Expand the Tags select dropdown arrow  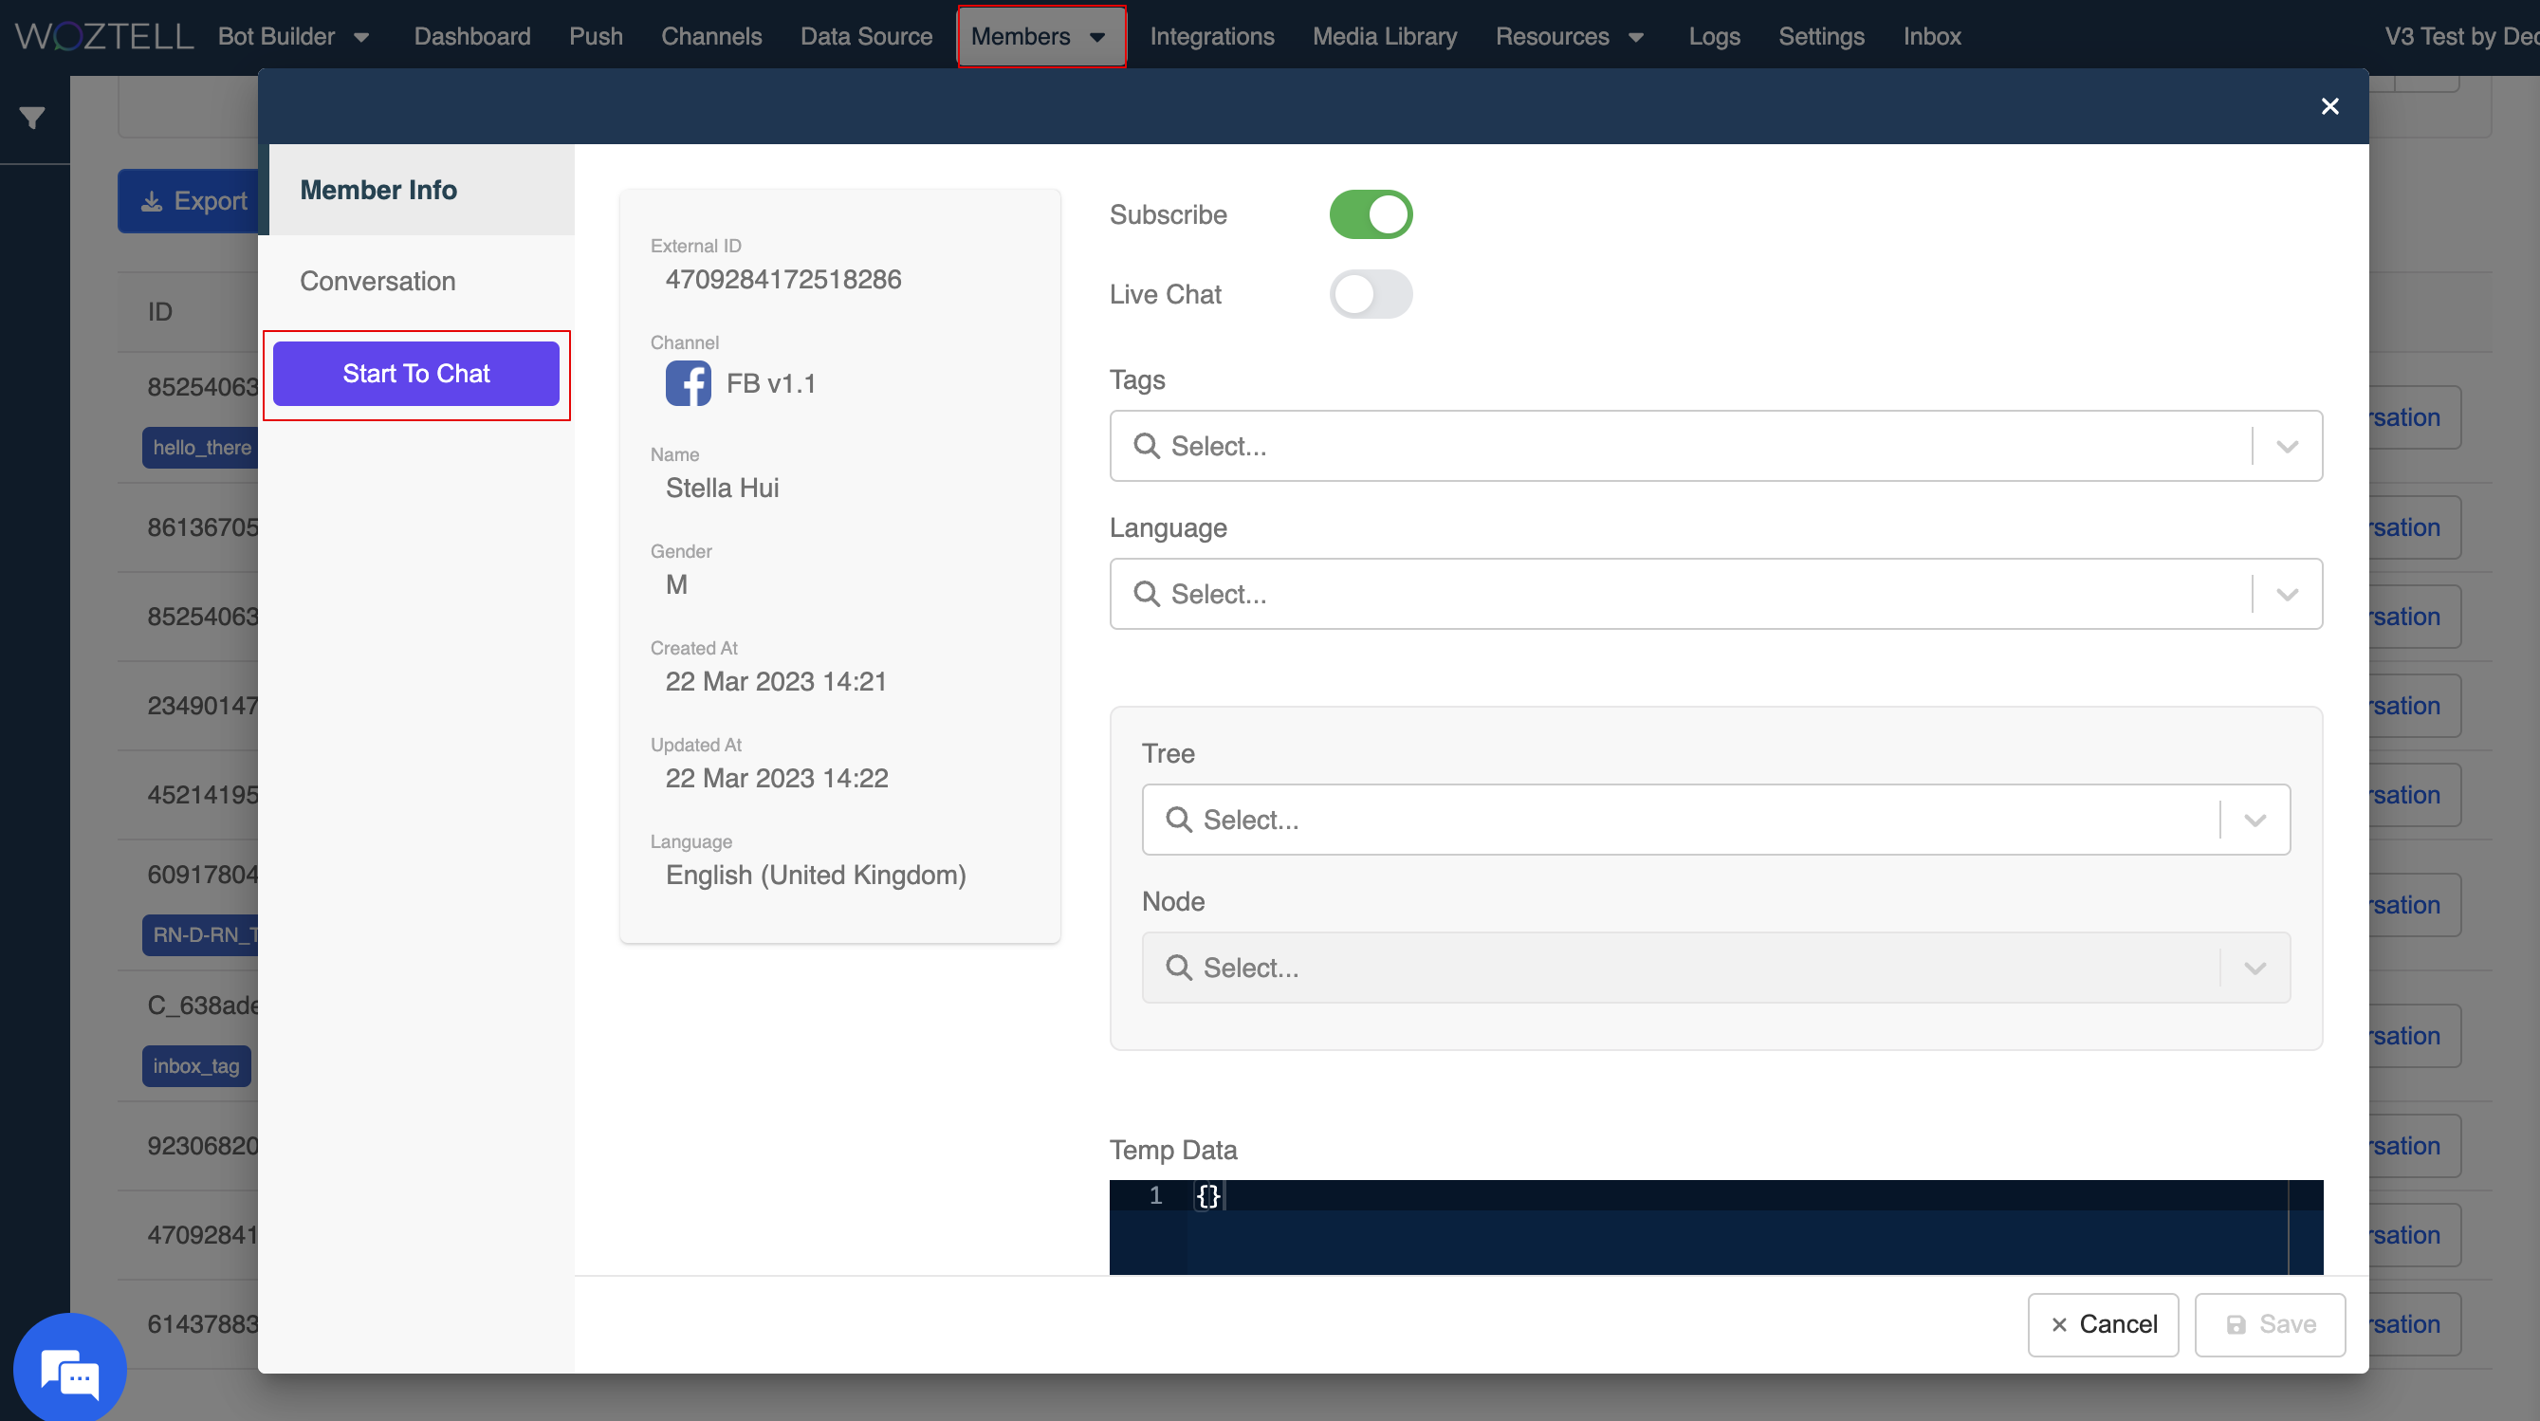(x=2287, y=447)
